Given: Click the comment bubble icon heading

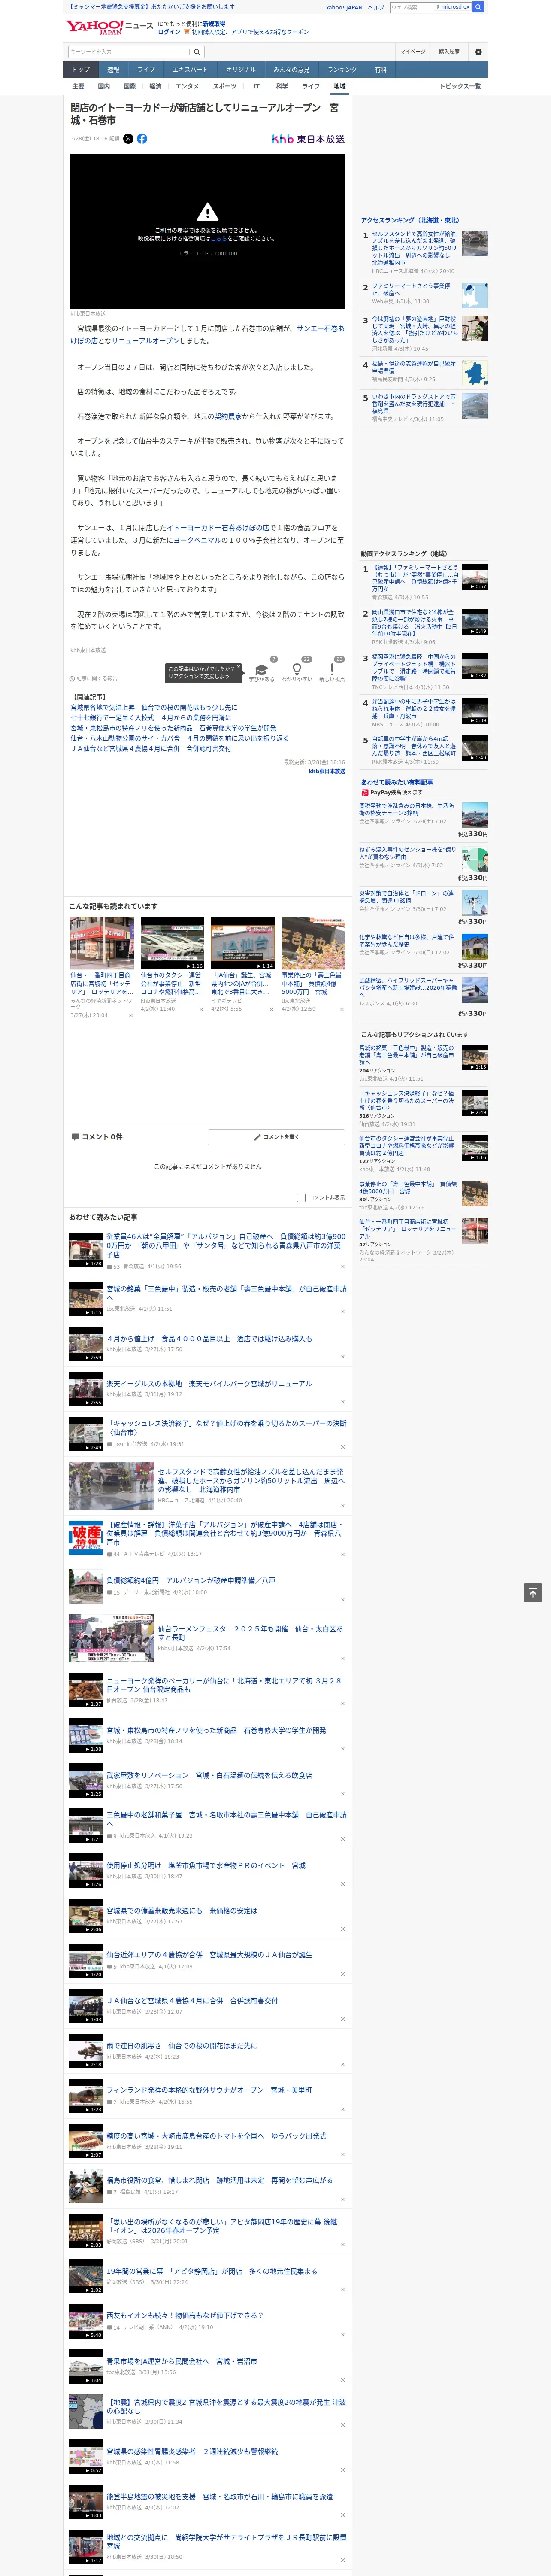Looking at the screenshot, I should click(75, 1136).
